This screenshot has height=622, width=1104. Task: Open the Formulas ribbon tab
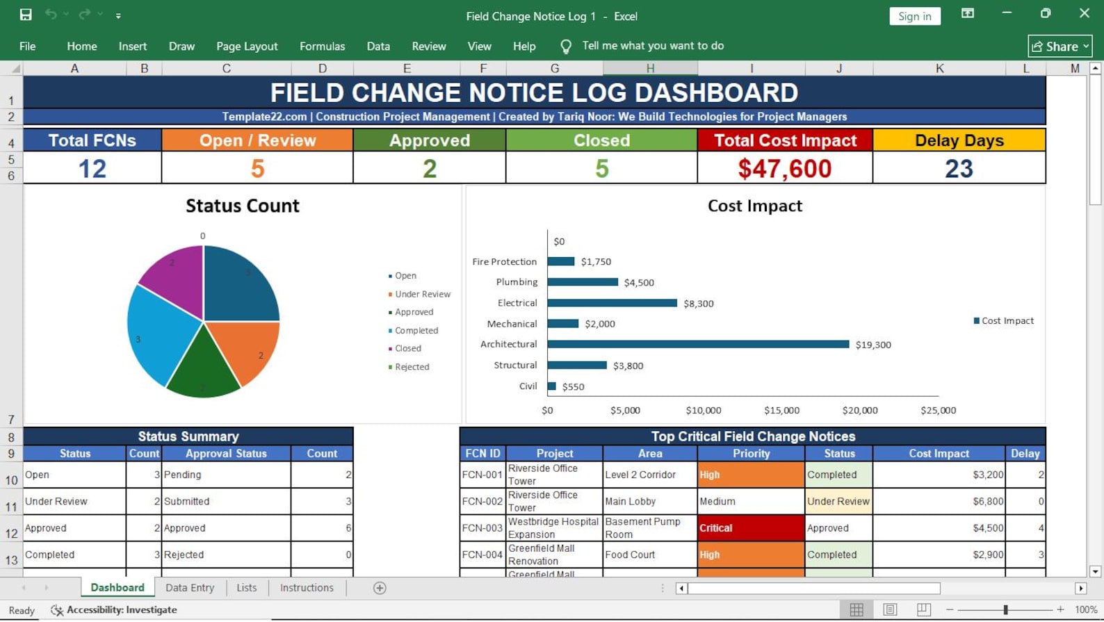tap(322, 47)
